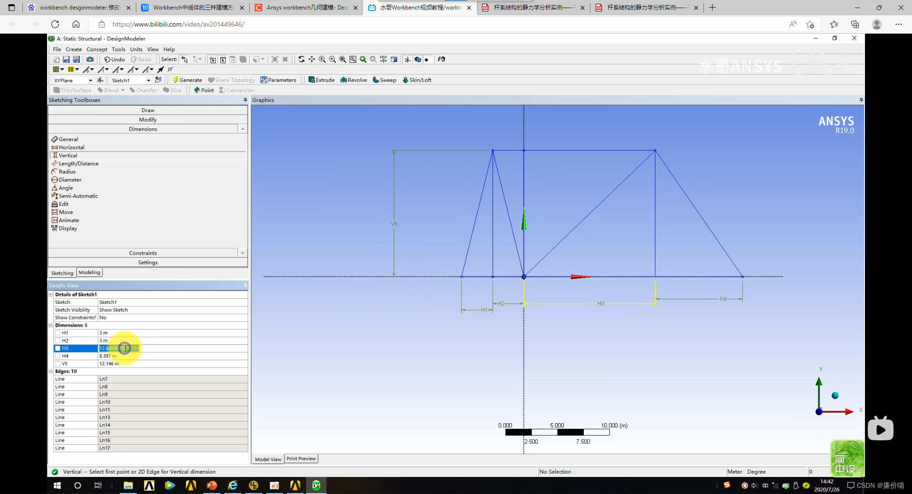Open the Sketch1 sketch dropdown
912x494 pixels.
148,80
